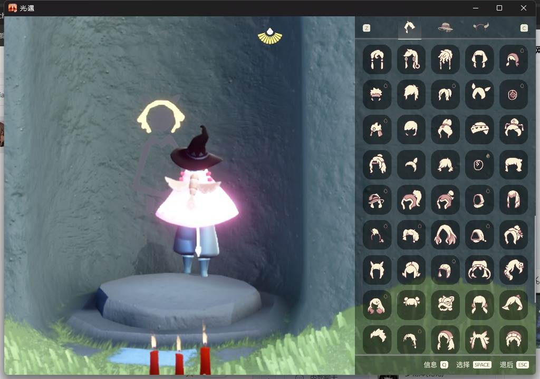540x379 pixels.
Task: Click the C key next-category button
Action: (524, 28)
